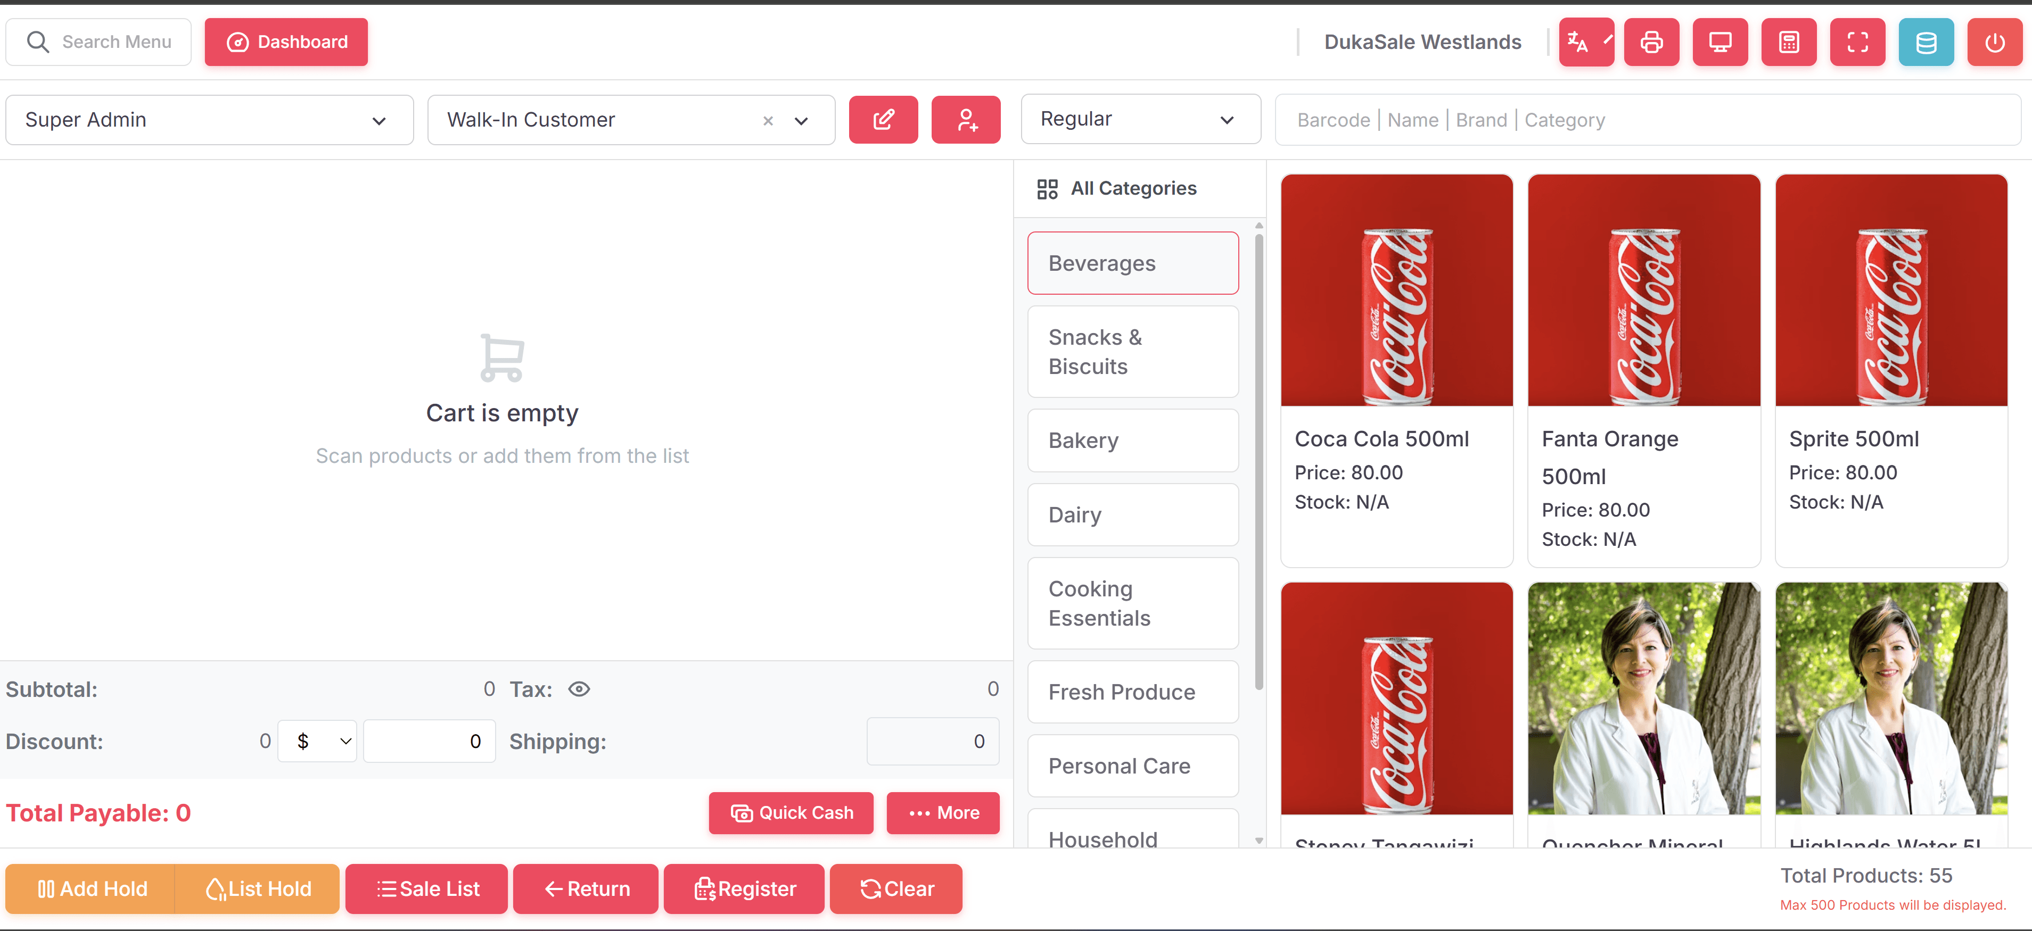Click the add new customer button
This screenshot has width=2032, height=931.
click(x=966, y=120)
